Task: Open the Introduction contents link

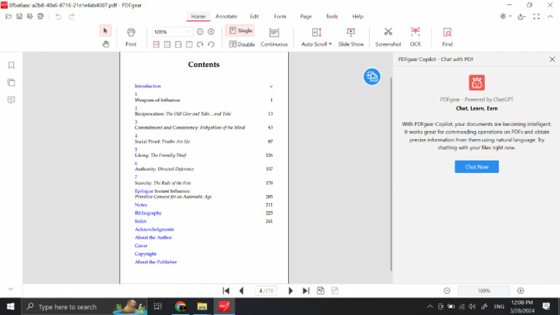Action: coord(147,86)
